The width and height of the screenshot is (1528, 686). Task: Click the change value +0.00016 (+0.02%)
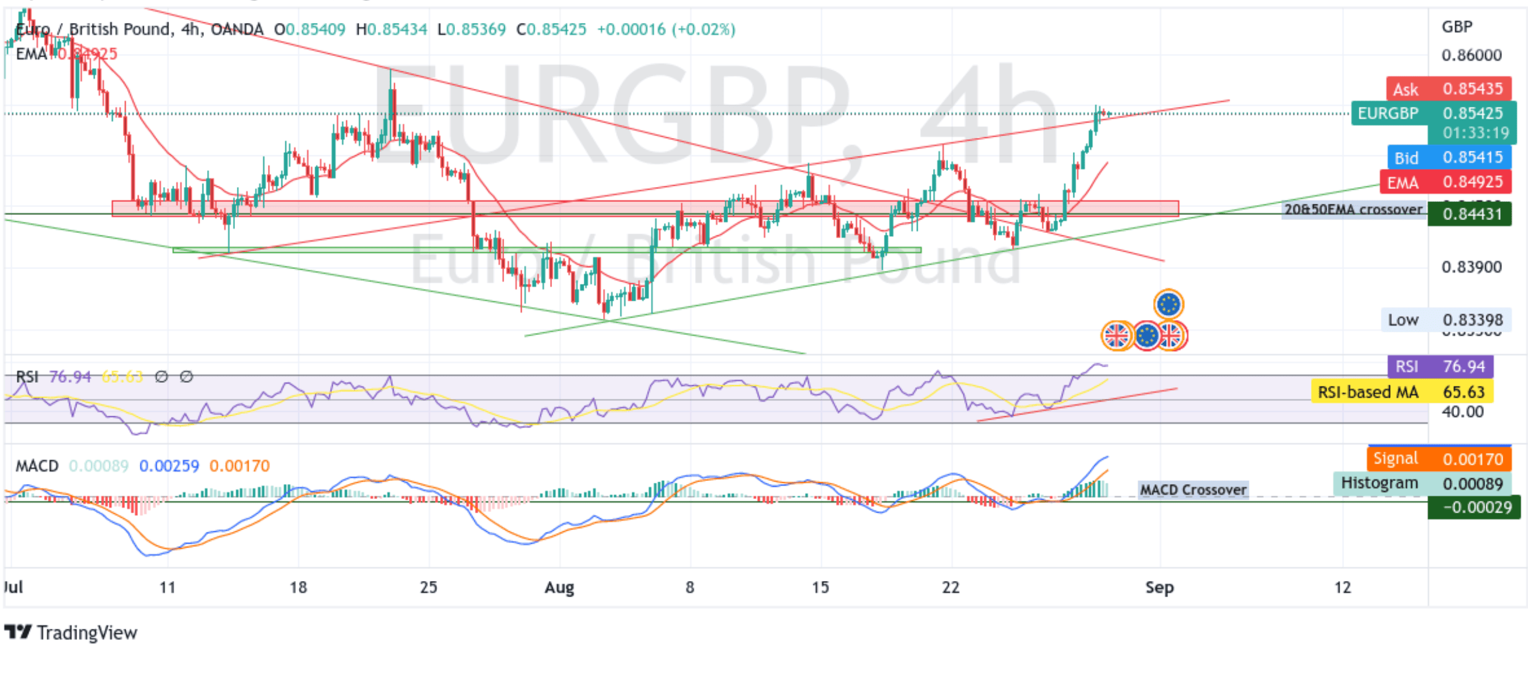[x=666, y=29]
